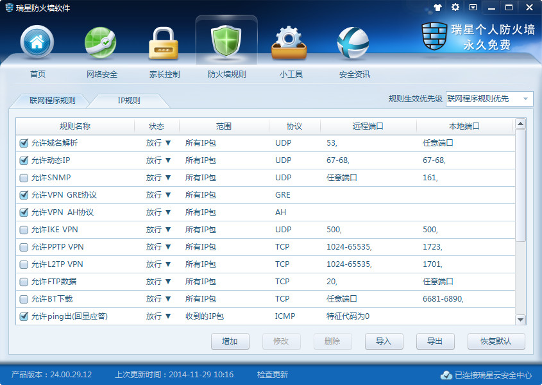Image resolution: width=542 pixels, height=385 pixels.
Task: Click the 瑞星 shield logo in header
Action: click(x=434, y=37)
